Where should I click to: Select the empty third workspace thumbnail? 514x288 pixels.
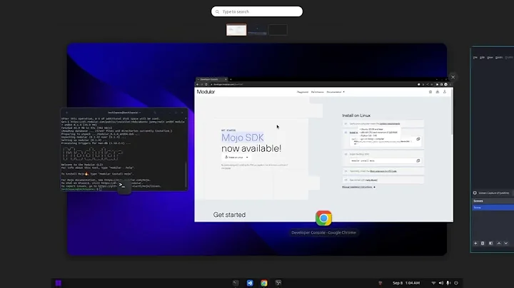tap(278, 30)
